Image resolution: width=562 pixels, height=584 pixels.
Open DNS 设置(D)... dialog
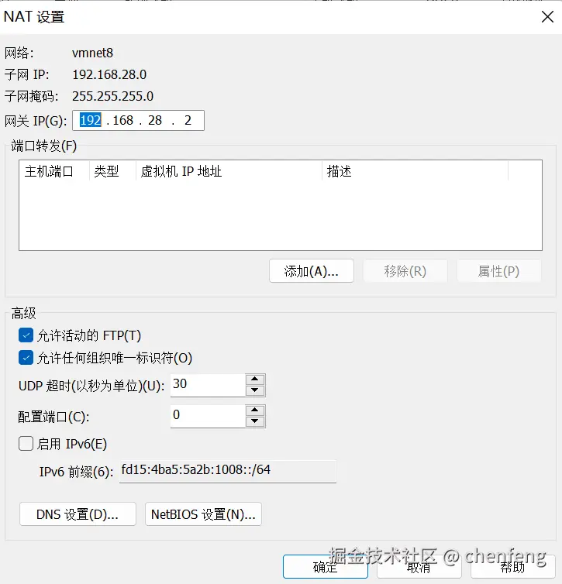[78, 514]
